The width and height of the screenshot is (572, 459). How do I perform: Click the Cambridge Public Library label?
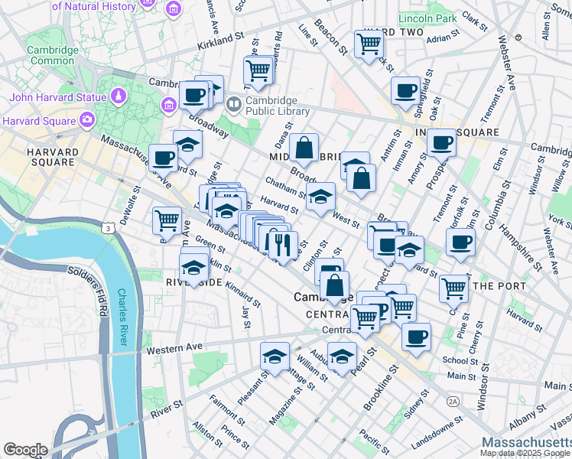click(x=278, y=106)
